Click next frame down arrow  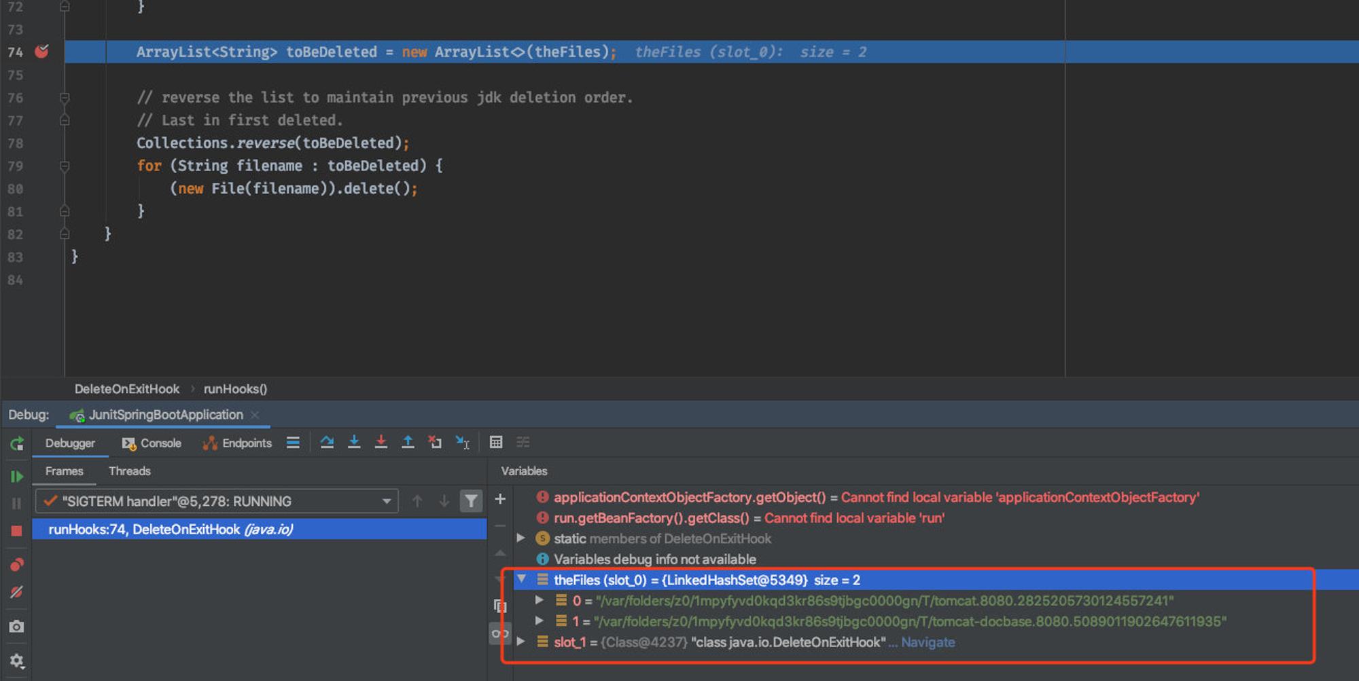444,501
